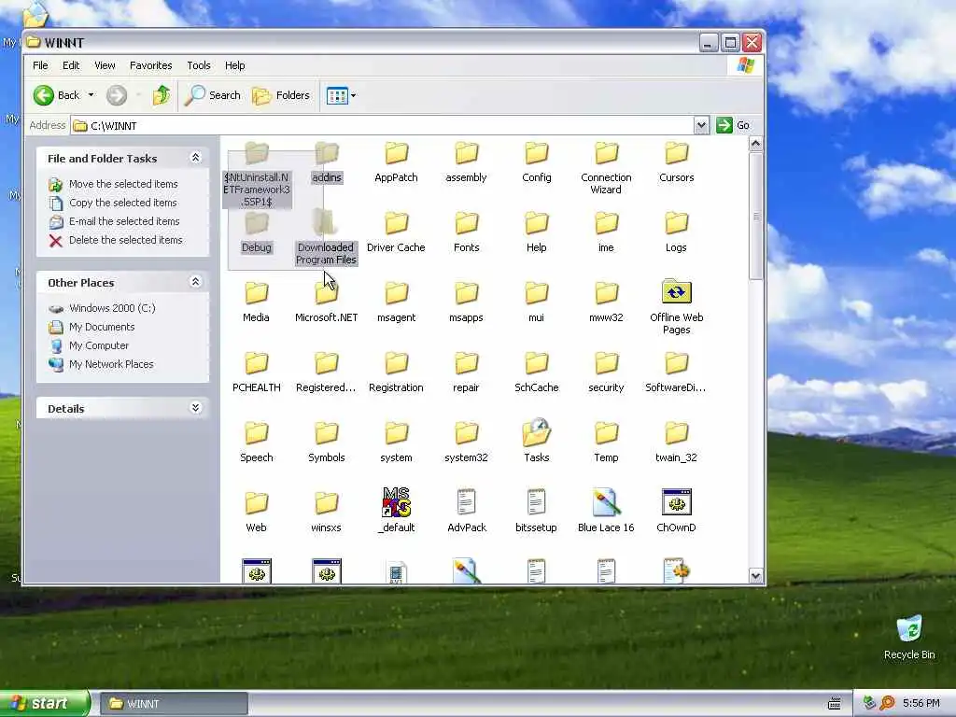Click the vertical scrollbar thumb
Screen dimensions: 956x717
[756, 216]
